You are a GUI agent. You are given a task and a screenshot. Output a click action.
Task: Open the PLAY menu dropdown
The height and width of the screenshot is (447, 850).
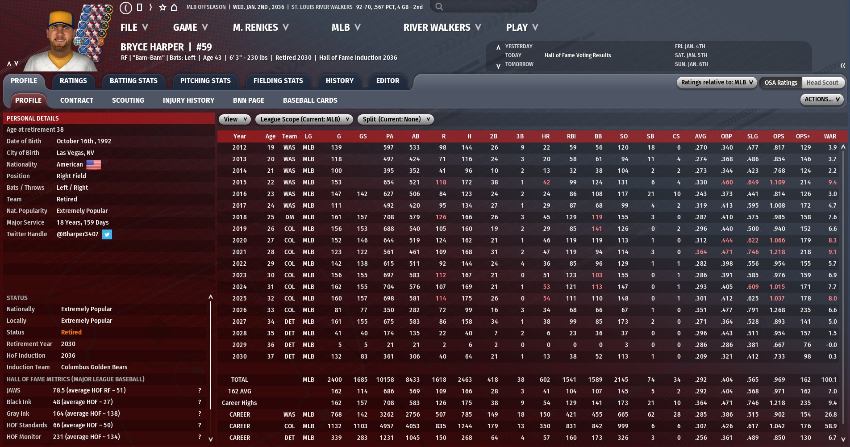coord(522,28)
